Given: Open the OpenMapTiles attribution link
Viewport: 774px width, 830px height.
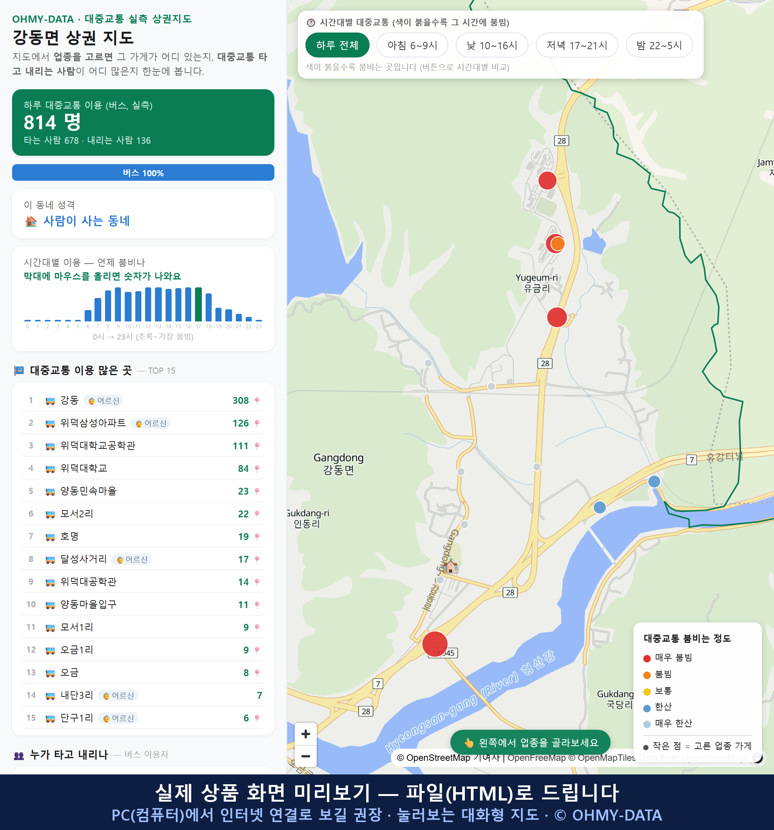Looking at the screenshot, I should [x=602, y=757].
